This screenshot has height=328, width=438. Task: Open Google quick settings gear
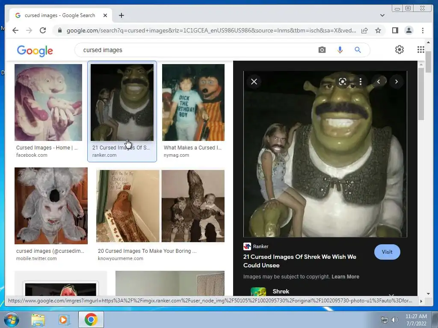click(x=399, y=50)
